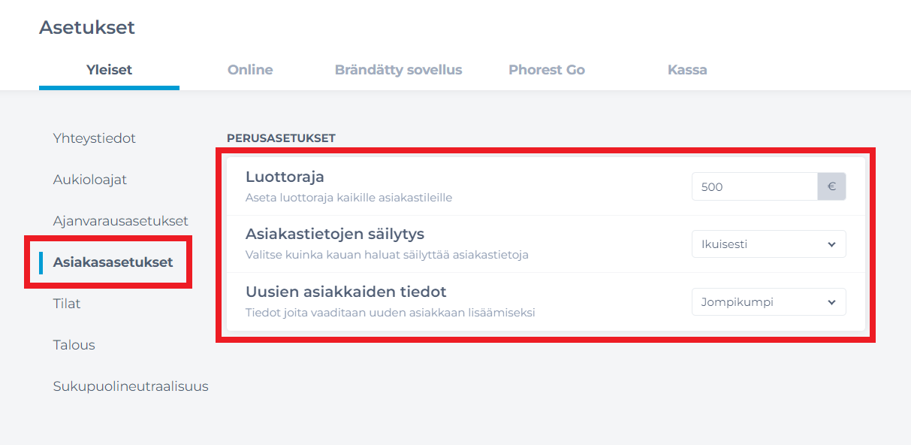Go to Aukioloajat settings

pos(90,180)
